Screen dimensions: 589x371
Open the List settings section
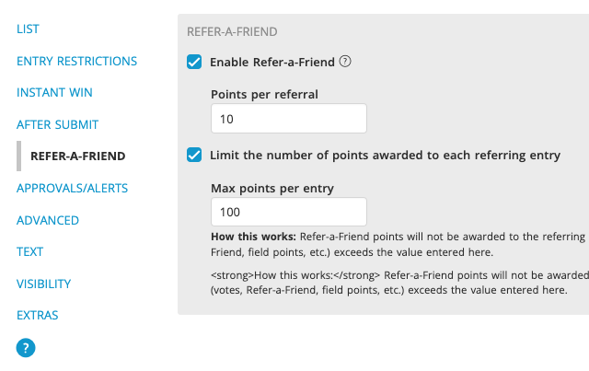[x=28, y=29]
